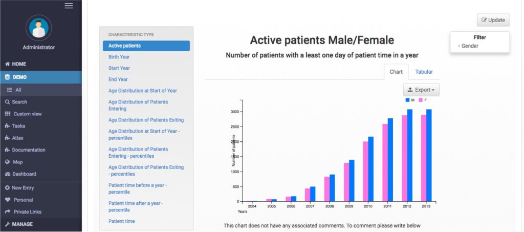
Task: Open the Export dropdown button
Action: pyautogui.click(x=421, y=90)
